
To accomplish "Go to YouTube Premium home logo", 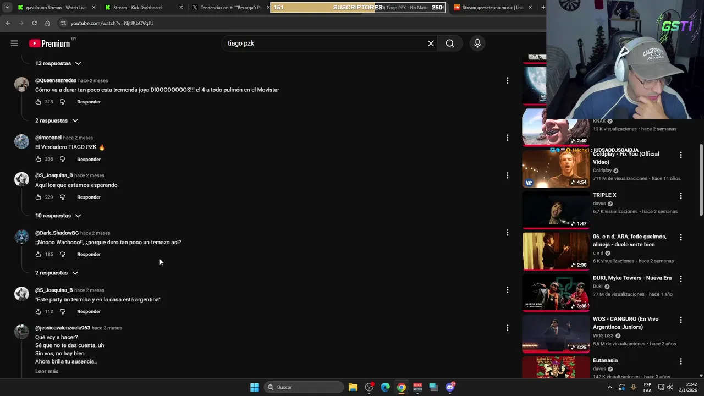I will [x=50, y=43].
